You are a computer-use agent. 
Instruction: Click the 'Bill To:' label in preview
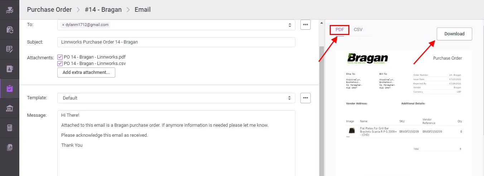pos(384,74)
